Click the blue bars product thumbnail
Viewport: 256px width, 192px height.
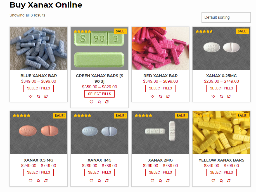coord(39,48)
